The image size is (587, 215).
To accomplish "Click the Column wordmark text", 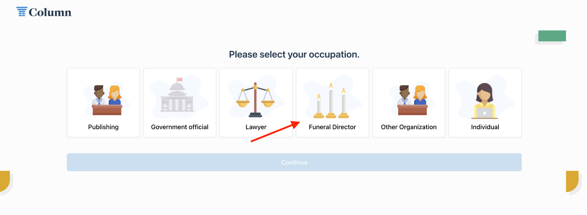I will click(50, 12).
